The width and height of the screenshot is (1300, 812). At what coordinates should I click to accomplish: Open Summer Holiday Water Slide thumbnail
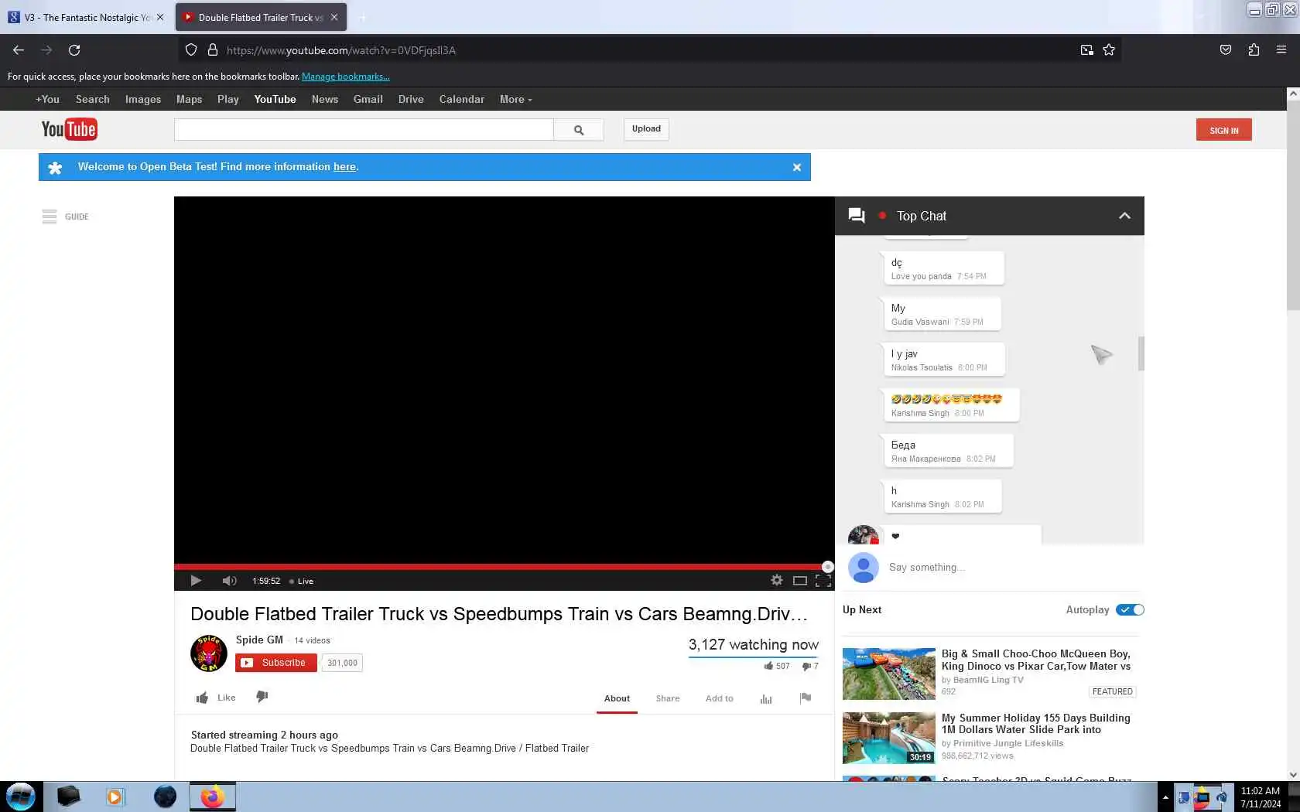pos(889,738)
